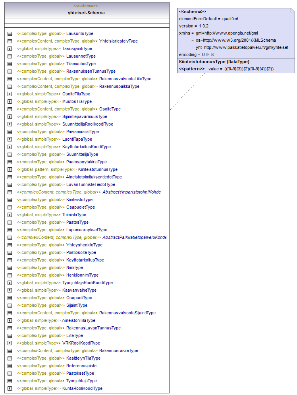The height and width of the screenshot is (395, 297).
Task: Click the icon beside KuntaRooliKoodiType
Action: click(10, 389)
